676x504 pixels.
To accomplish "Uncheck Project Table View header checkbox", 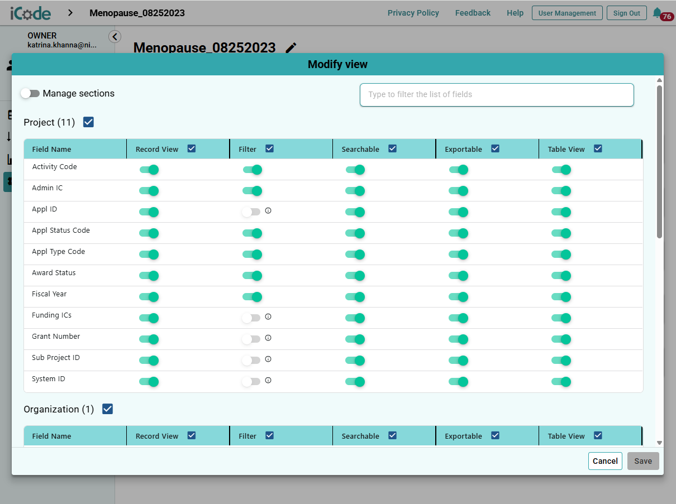I will (x=598, y=148).
